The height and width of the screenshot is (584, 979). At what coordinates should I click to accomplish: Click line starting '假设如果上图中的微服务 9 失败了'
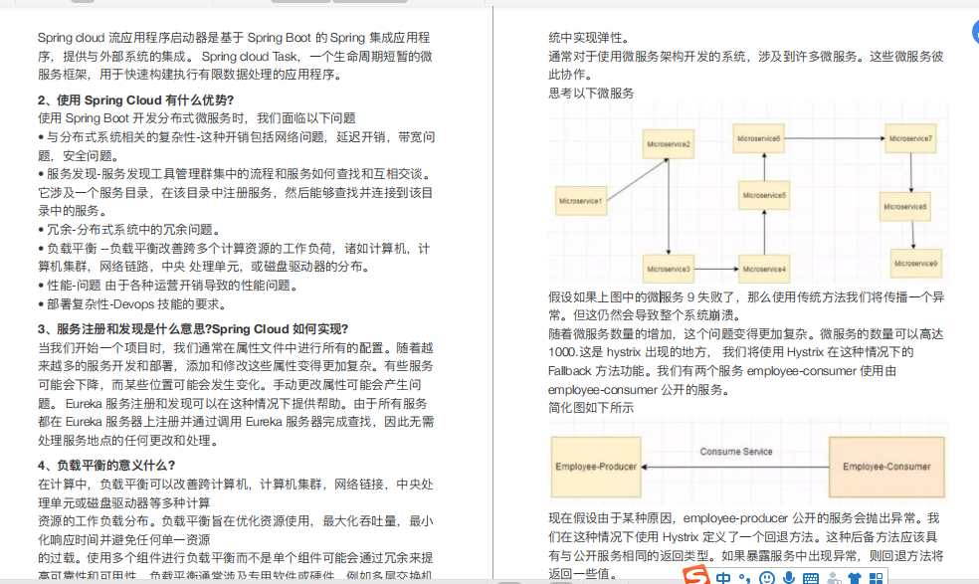tap(746, 297)
